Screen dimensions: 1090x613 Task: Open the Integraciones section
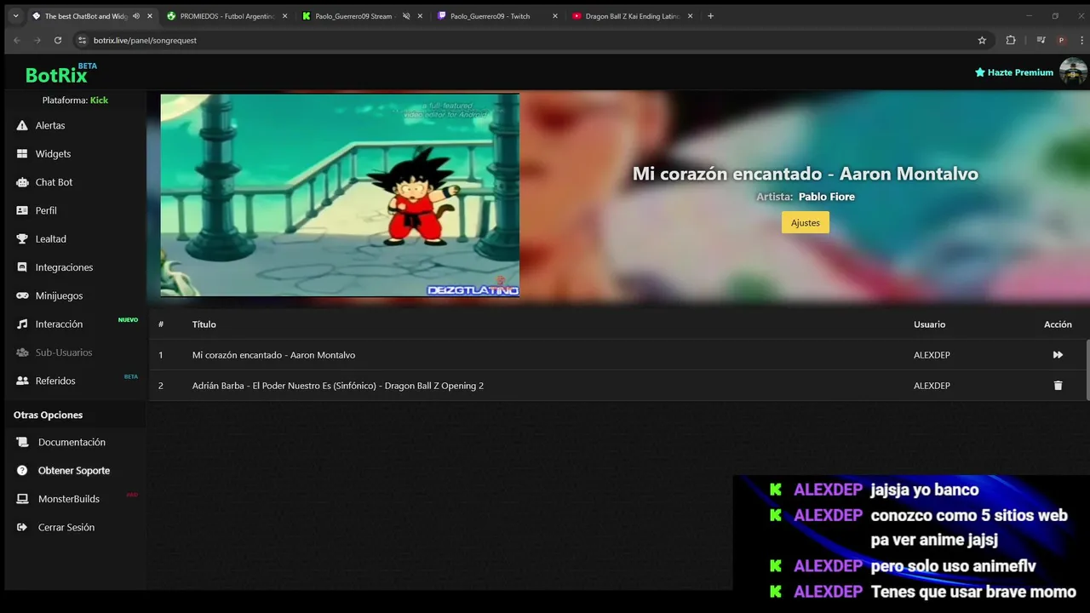pyautogui.click(x=64, y=267)
